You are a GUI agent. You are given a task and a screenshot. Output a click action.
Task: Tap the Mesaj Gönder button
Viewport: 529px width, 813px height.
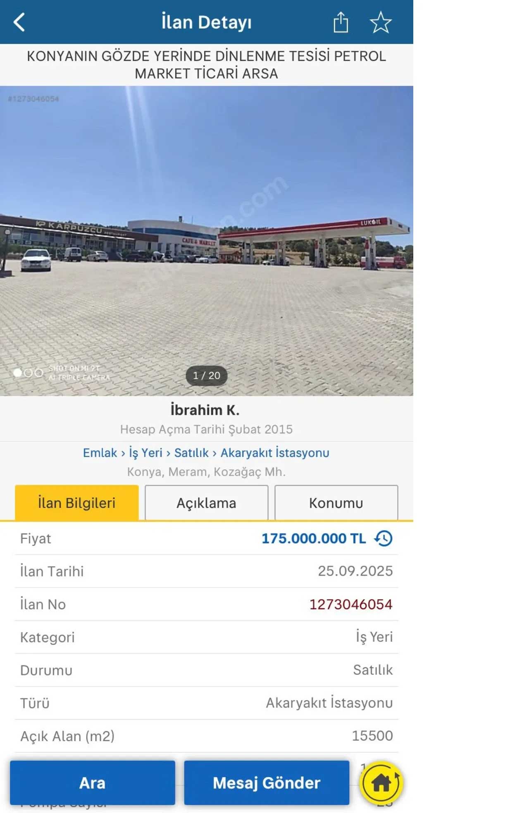point(267,782)
